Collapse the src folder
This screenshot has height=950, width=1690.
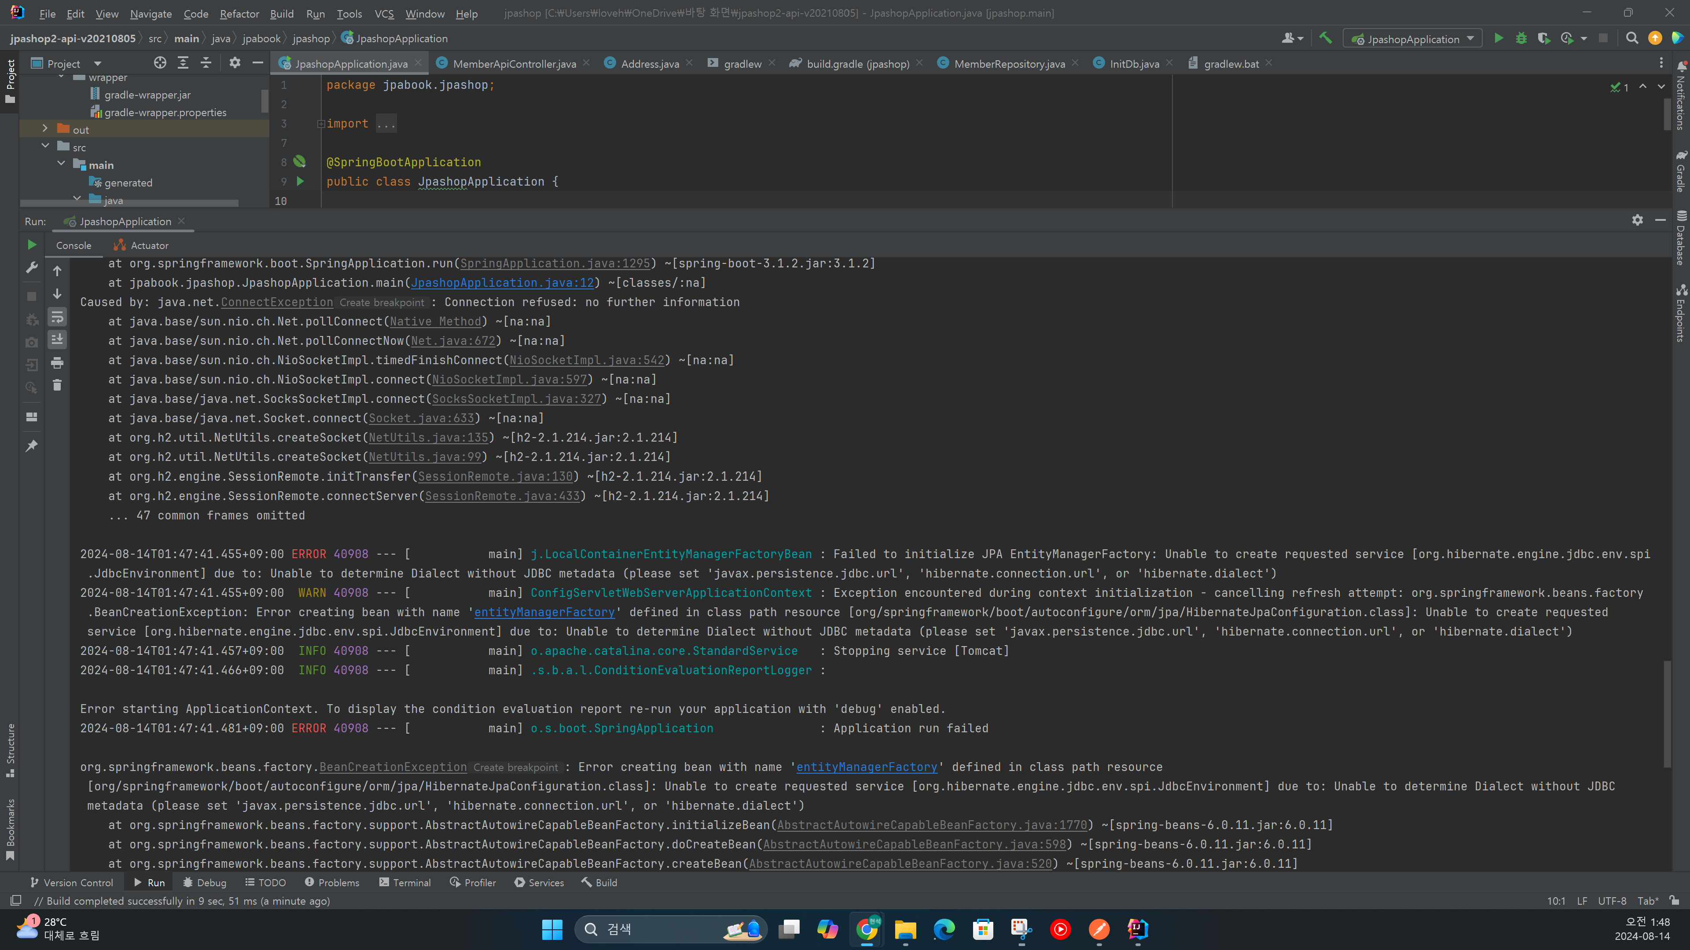[x=44, y=146]
